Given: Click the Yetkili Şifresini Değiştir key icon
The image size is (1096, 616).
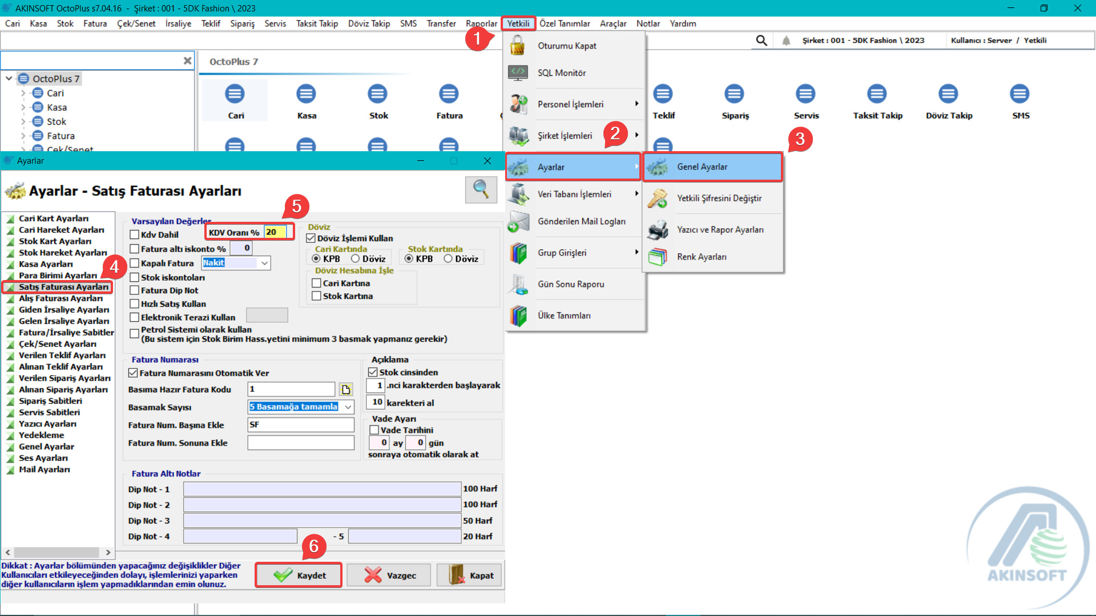Looking at the screenshot, I should 658,198.
